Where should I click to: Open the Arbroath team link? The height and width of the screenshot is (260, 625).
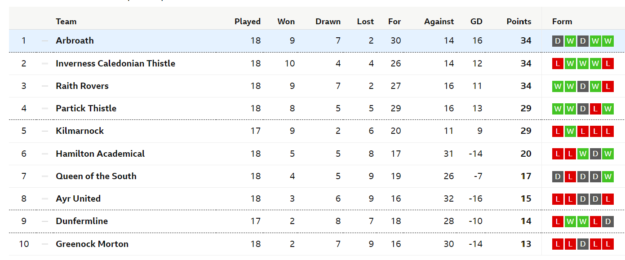tap(75, 40)
